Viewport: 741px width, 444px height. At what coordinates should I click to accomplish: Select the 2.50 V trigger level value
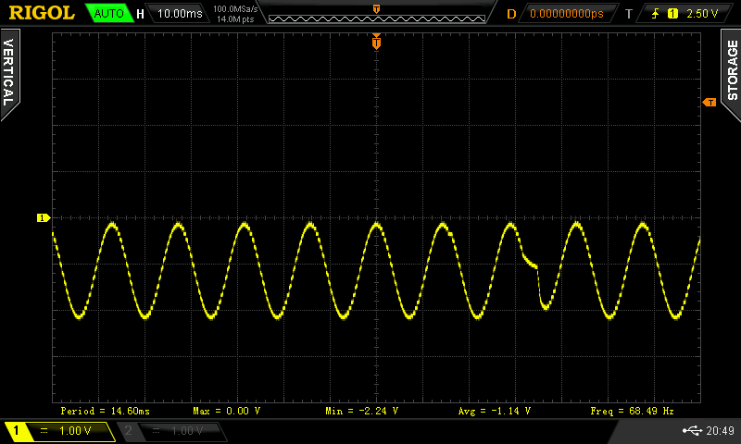pos(702,14)
